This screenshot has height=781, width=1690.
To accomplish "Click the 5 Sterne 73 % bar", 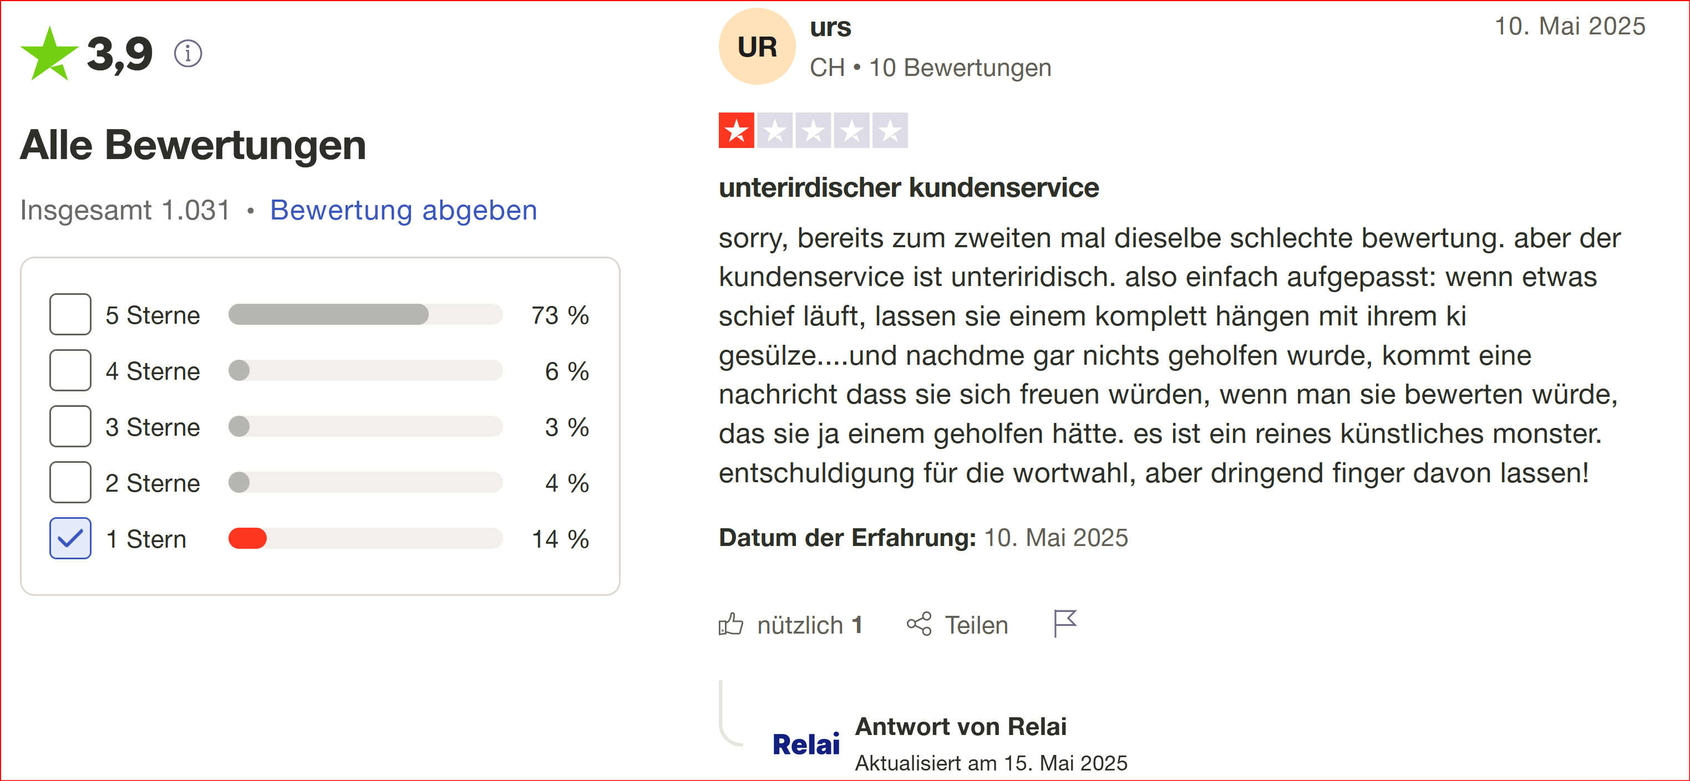I will (x=366, y=315).
